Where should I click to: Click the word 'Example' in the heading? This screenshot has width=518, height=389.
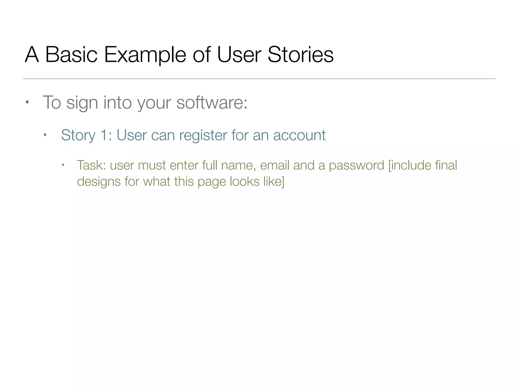click(145, 54)
